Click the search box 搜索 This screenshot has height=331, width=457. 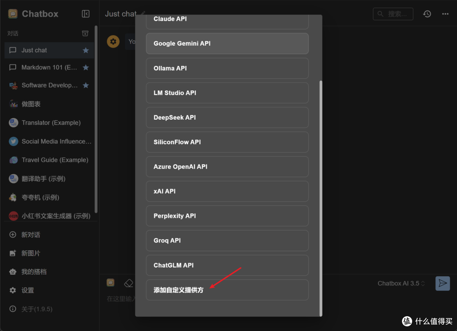click(x=393, y=14)
